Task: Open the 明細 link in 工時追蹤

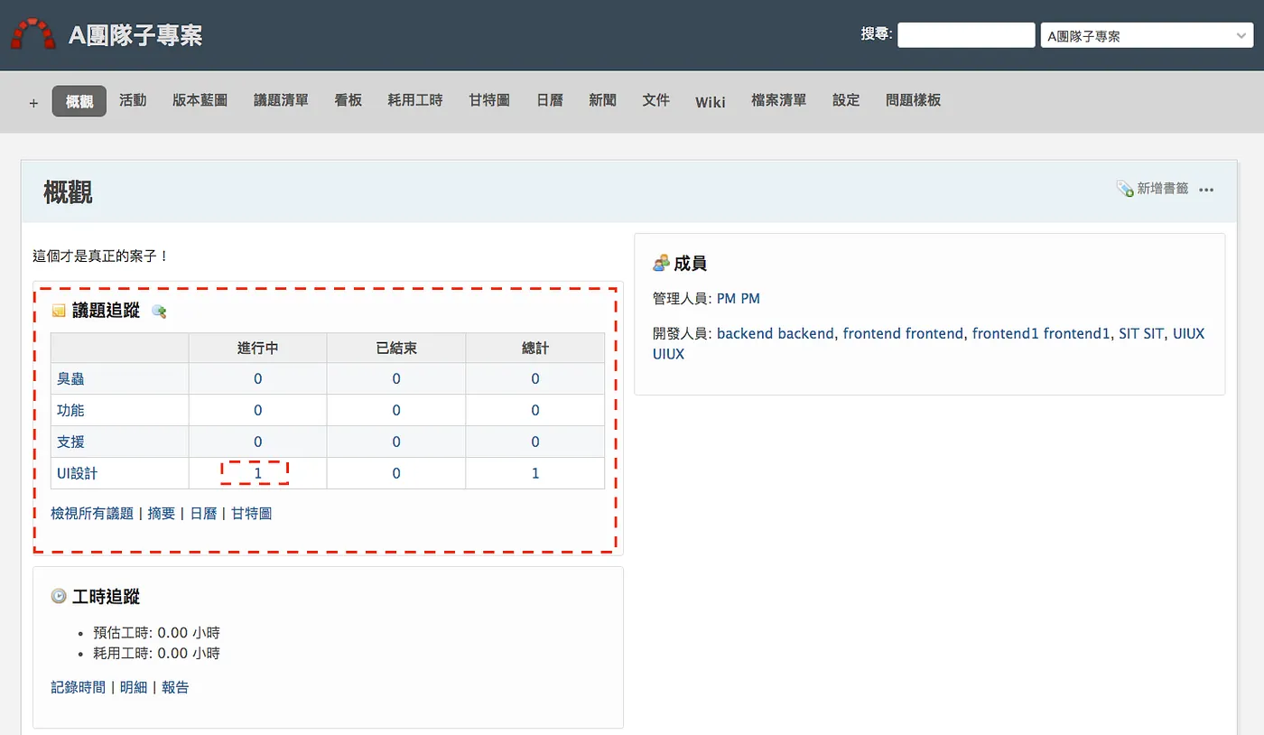Action: pyautogui.click(x=134, y=687)
